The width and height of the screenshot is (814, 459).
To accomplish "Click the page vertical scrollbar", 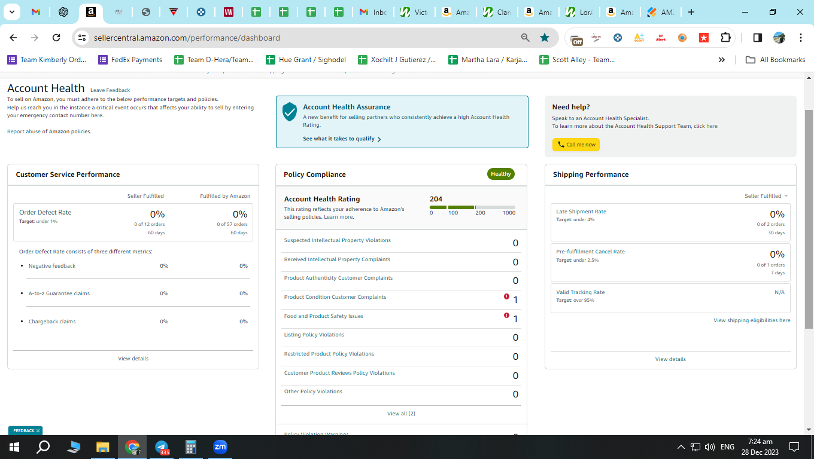I will 809,219.
